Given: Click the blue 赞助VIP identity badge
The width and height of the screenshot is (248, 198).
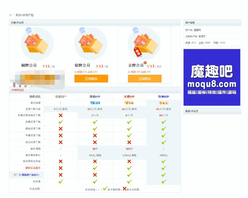Looking at the screenshot, I should 95,103.
